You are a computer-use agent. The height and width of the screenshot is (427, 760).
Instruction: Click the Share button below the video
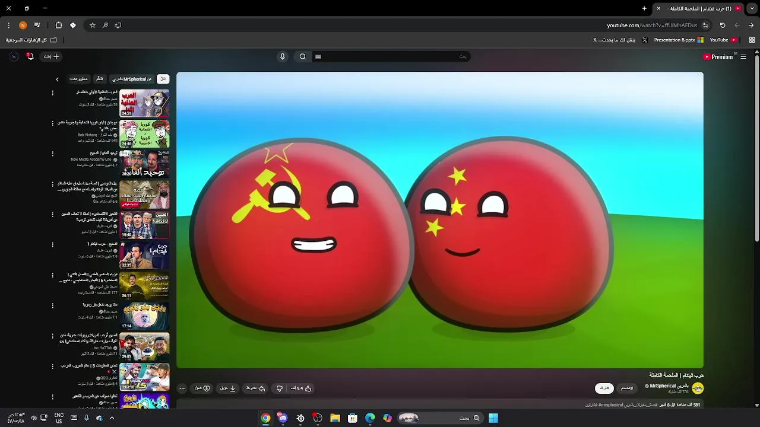(256, 388)
